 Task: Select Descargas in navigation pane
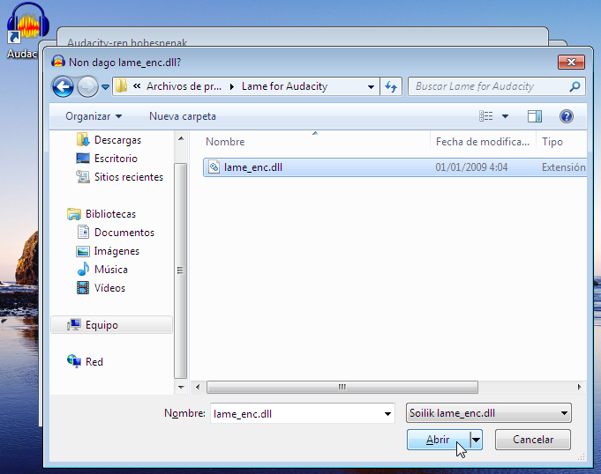pos(117,140)
